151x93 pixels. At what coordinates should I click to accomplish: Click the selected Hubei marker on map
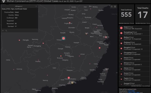63,38
